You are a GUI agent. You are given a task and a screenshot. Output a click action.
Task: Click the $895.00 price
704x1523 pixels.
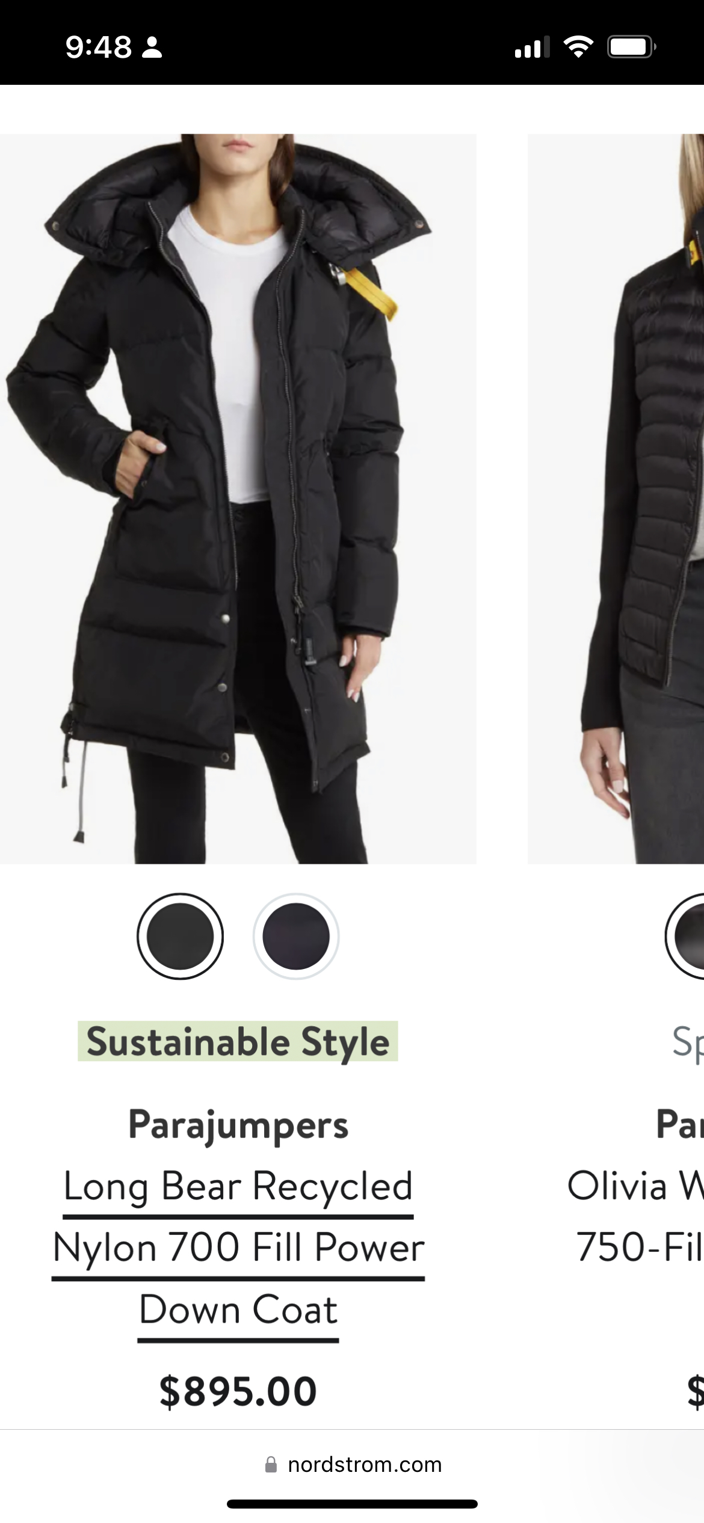click(x=238, y=1392)
